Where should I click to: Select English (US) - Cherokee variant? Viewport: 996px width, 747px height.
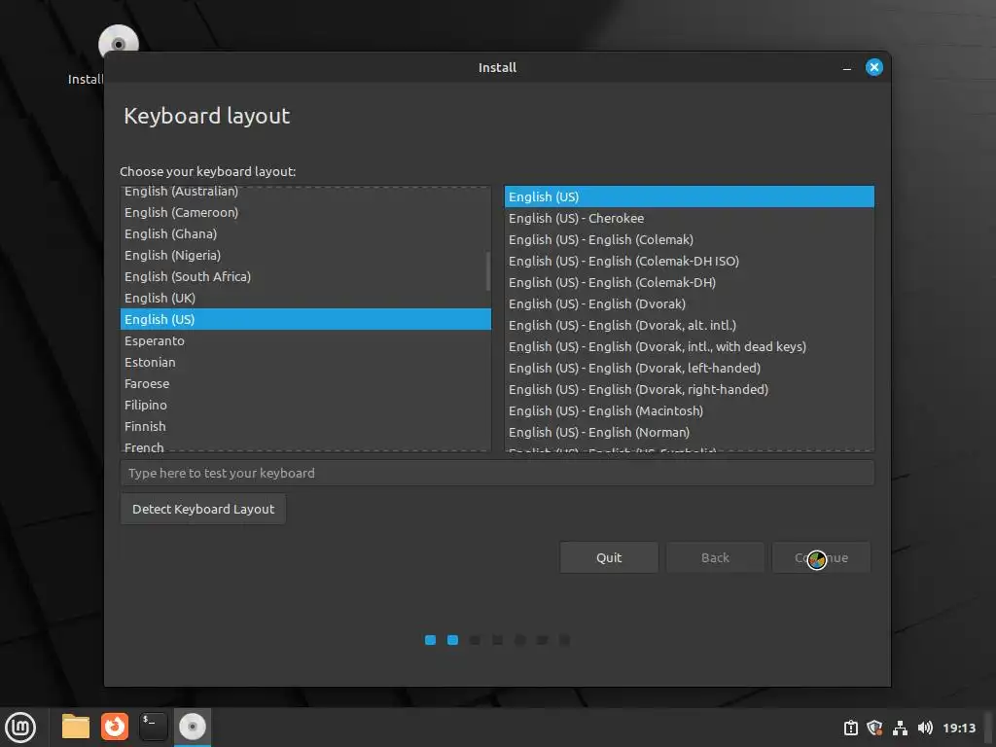(x=690, y=218)
